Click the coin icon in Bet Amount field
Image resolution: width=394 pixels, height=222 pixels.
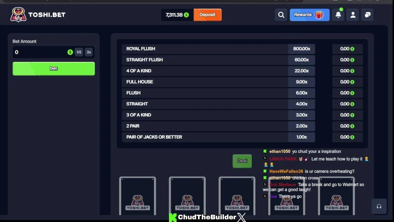pyautogui.click(x=70, y=52)
